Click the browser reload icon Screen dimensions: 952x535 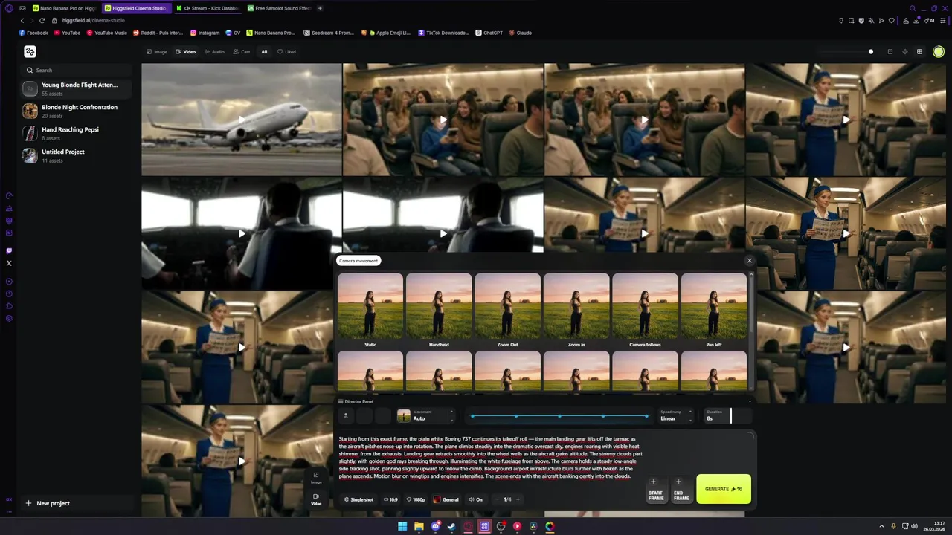(x=42, y=20)
